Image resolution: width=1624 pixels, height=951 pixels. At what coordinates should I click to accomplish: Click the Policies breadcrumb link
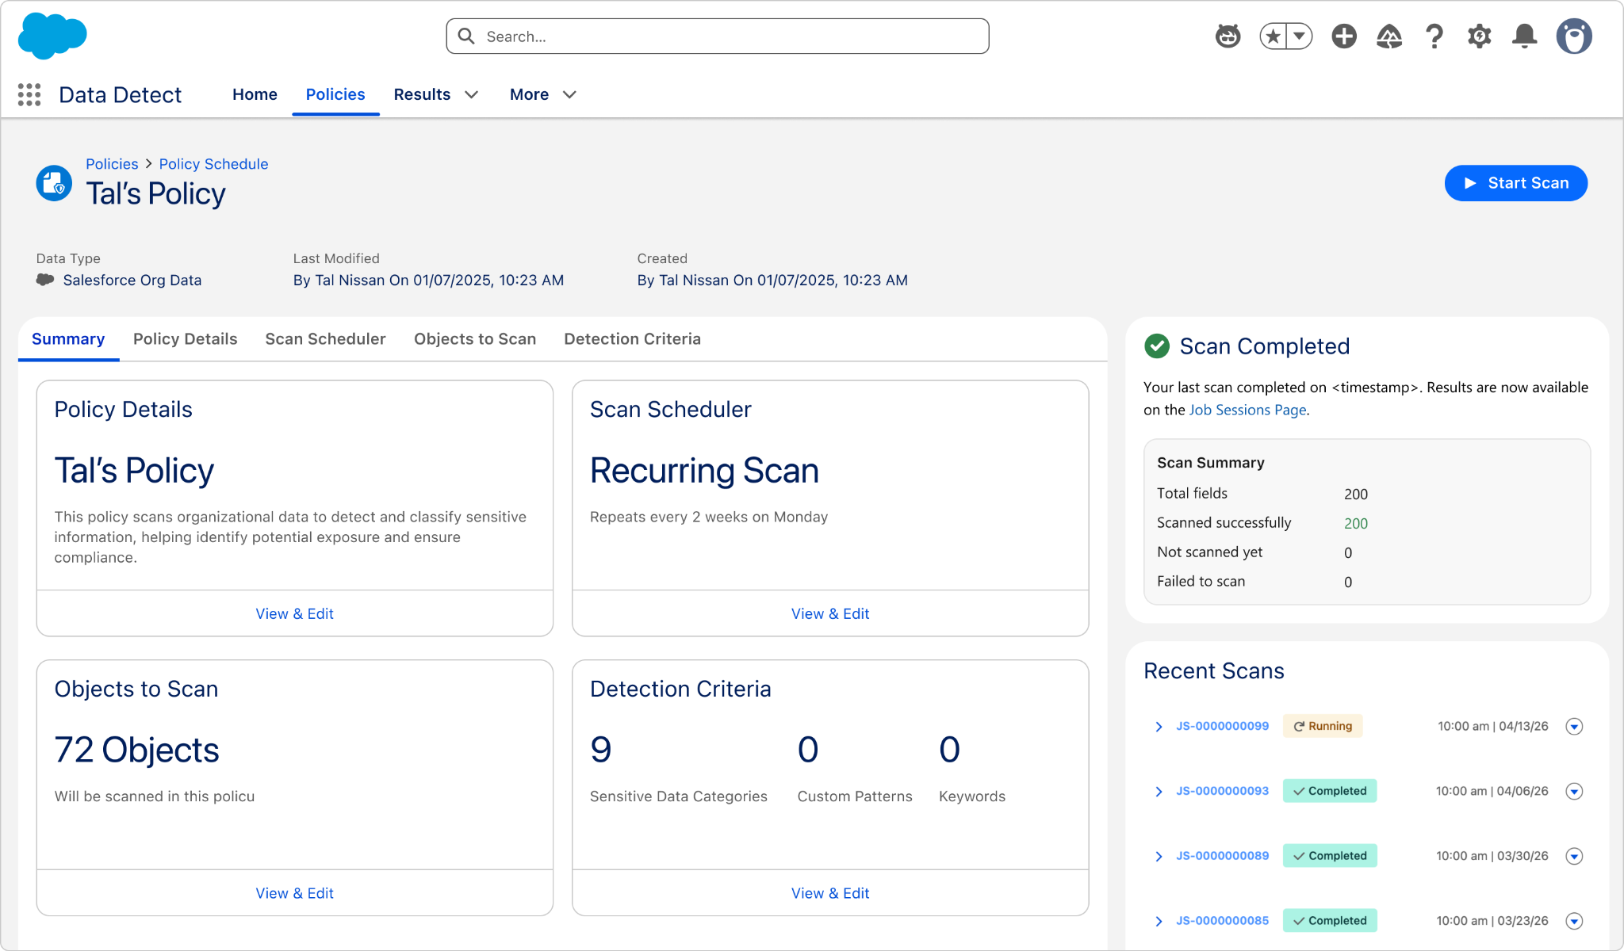(x=112, y=164)
